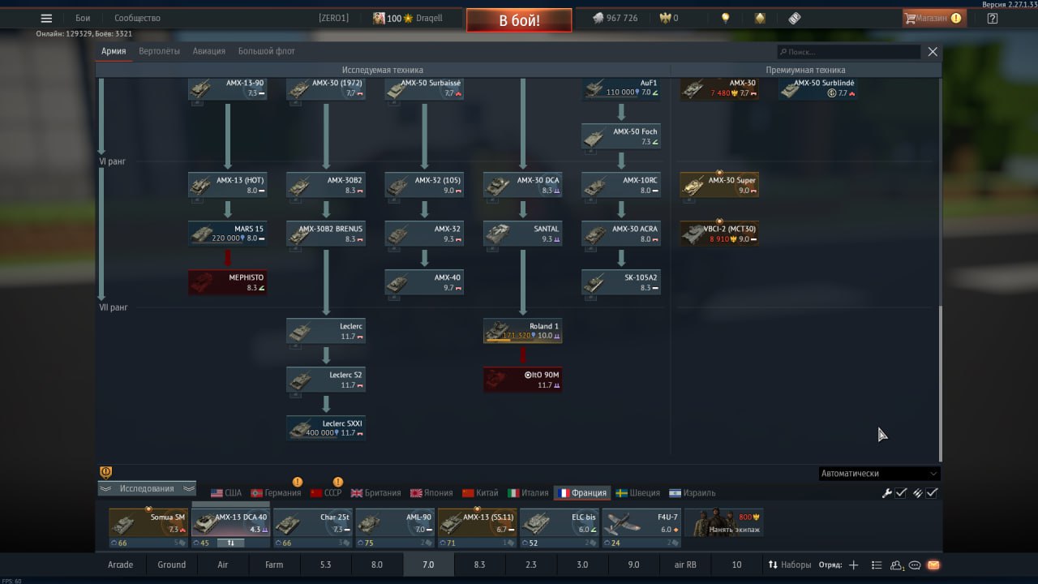
Task: Select the Британия nation
Action: (375, 493)
